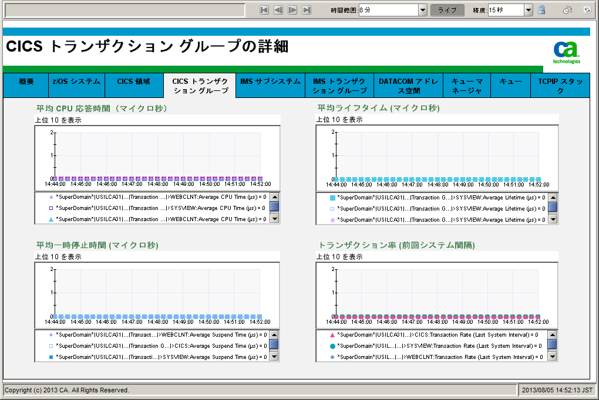Click the clock history icon near top right
This screenshot has width=599, height=400.
566,10
